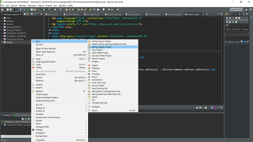Screen dimensions: 253x142
Task: Jump to Next Failure in JUnit view
Action: tap(227, 18)
